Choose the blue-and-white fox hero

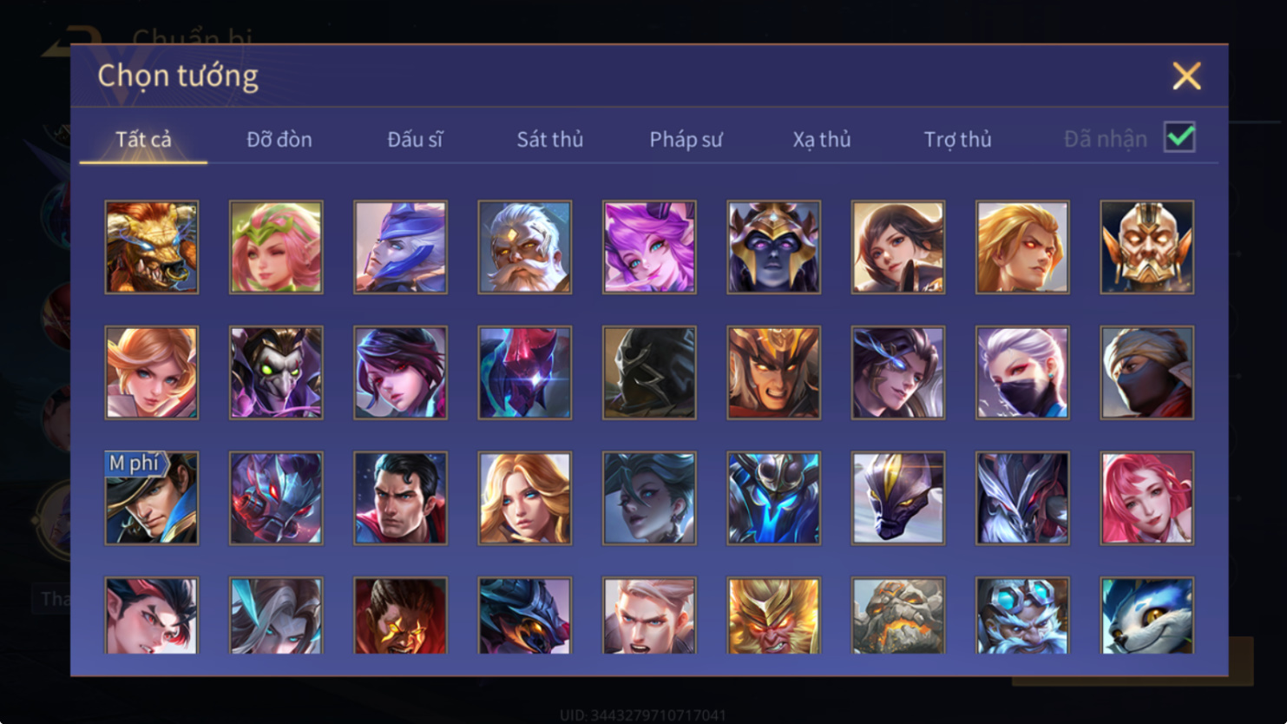coord(1147,615)
